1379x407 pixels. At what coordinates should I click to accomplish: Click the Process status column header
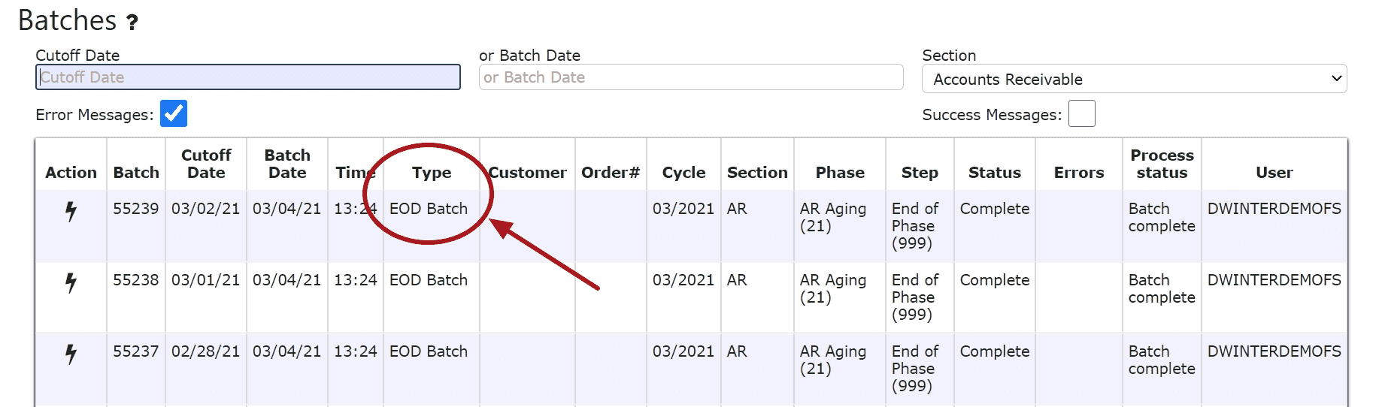point(1162,164)
